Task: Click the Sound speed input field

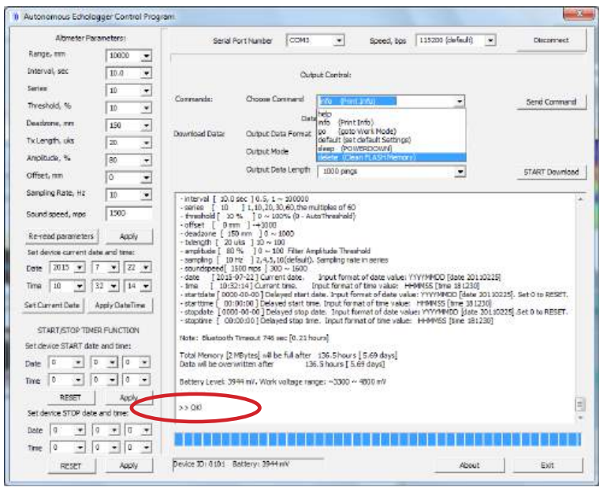Action: 128,213
